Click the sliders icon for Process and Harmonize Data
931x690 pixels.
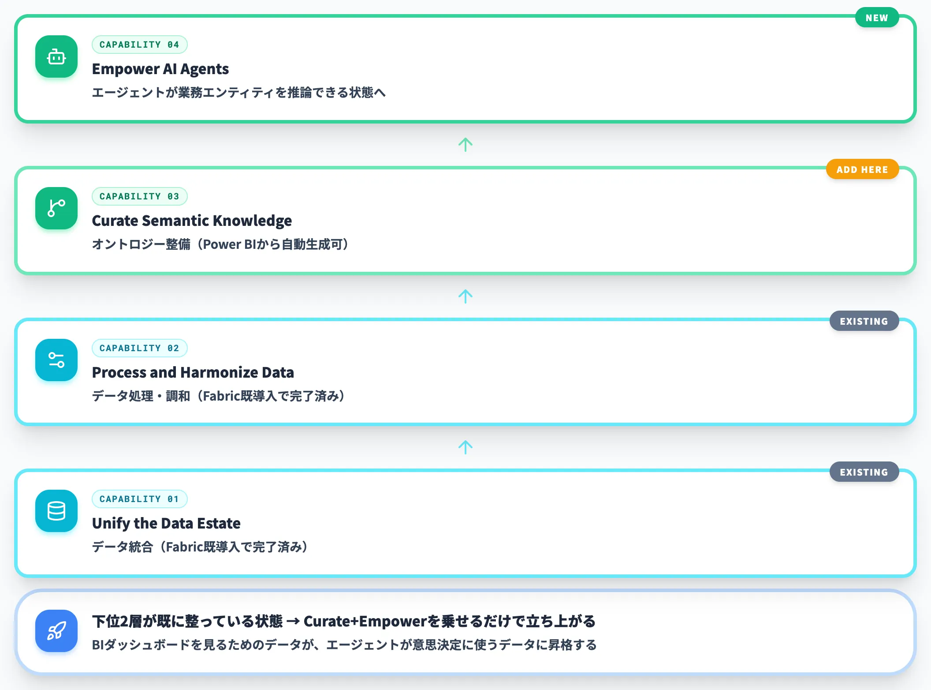[56, 360]
